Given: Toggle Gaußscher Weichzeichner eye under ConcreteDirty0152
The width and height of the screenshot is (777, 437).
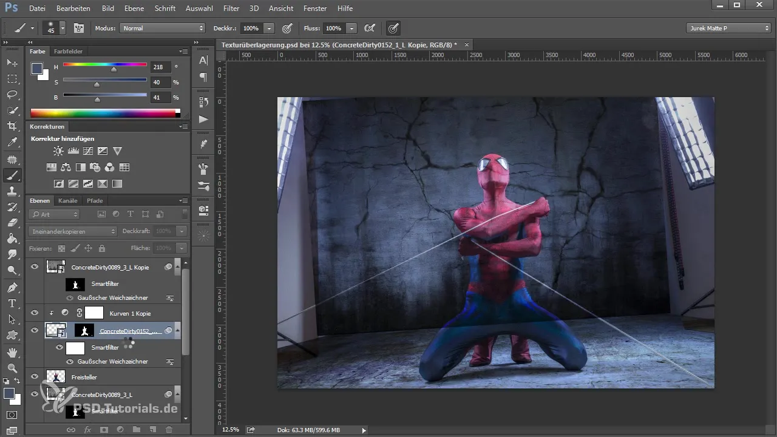Looking at the screenshot, I should pos(70,362).
